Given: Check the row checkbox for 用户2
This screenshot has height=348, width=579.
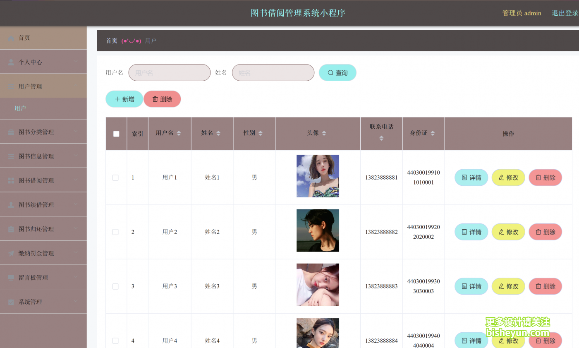Looking at the screenshot, I should [x=115, y=232].
